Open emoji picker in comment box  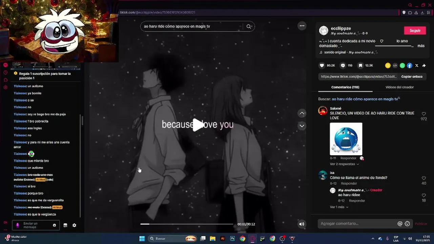(x=407, y=224)
